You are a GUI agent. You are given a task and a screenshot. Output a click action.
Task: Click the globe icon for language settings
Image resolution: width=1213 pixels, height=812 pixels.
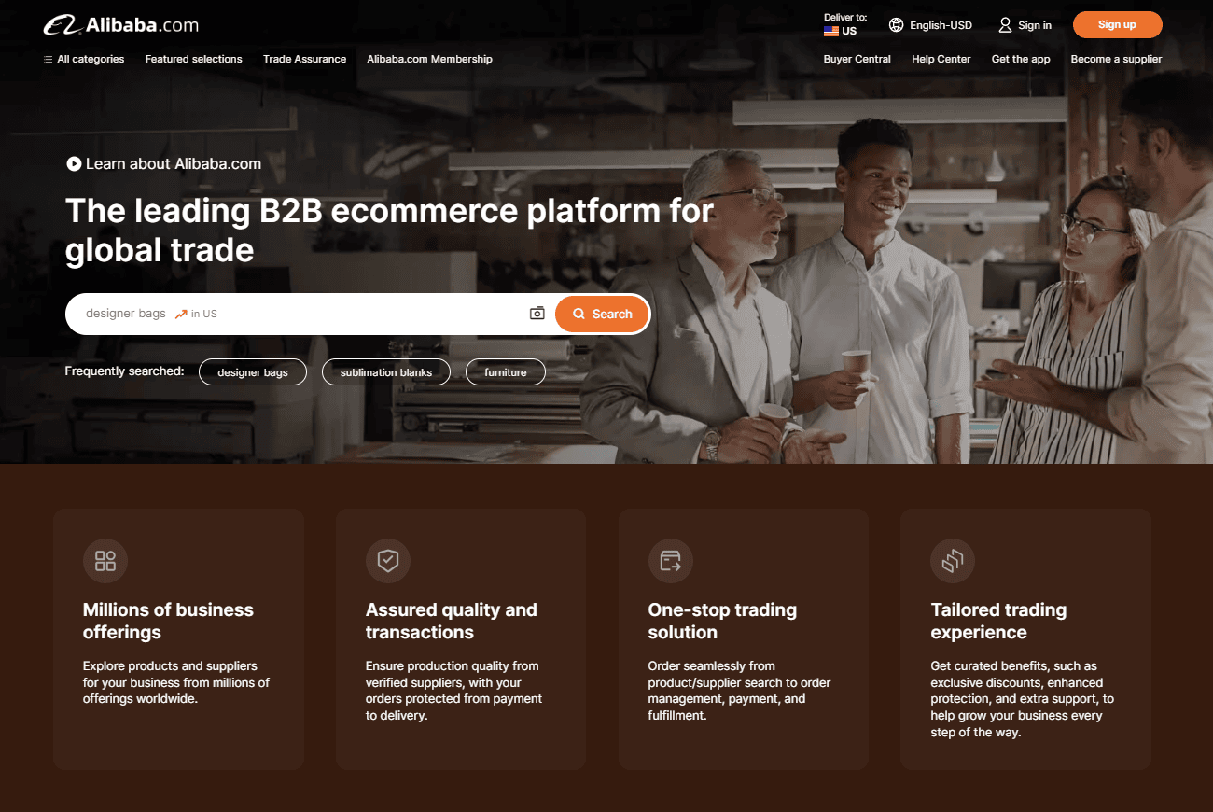pyautogui.click(x=896, y=24)
